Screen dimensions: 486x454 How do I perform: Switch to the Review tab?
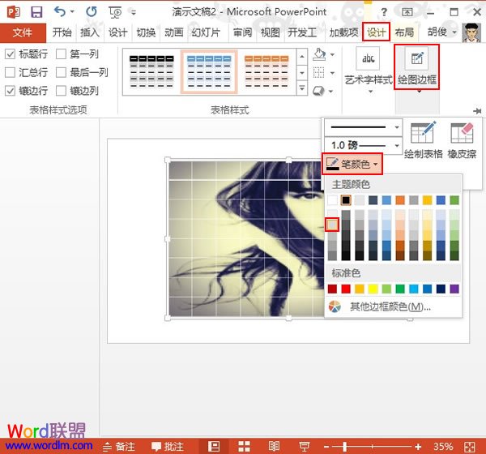pyautogui.click(x=242, y=32)
